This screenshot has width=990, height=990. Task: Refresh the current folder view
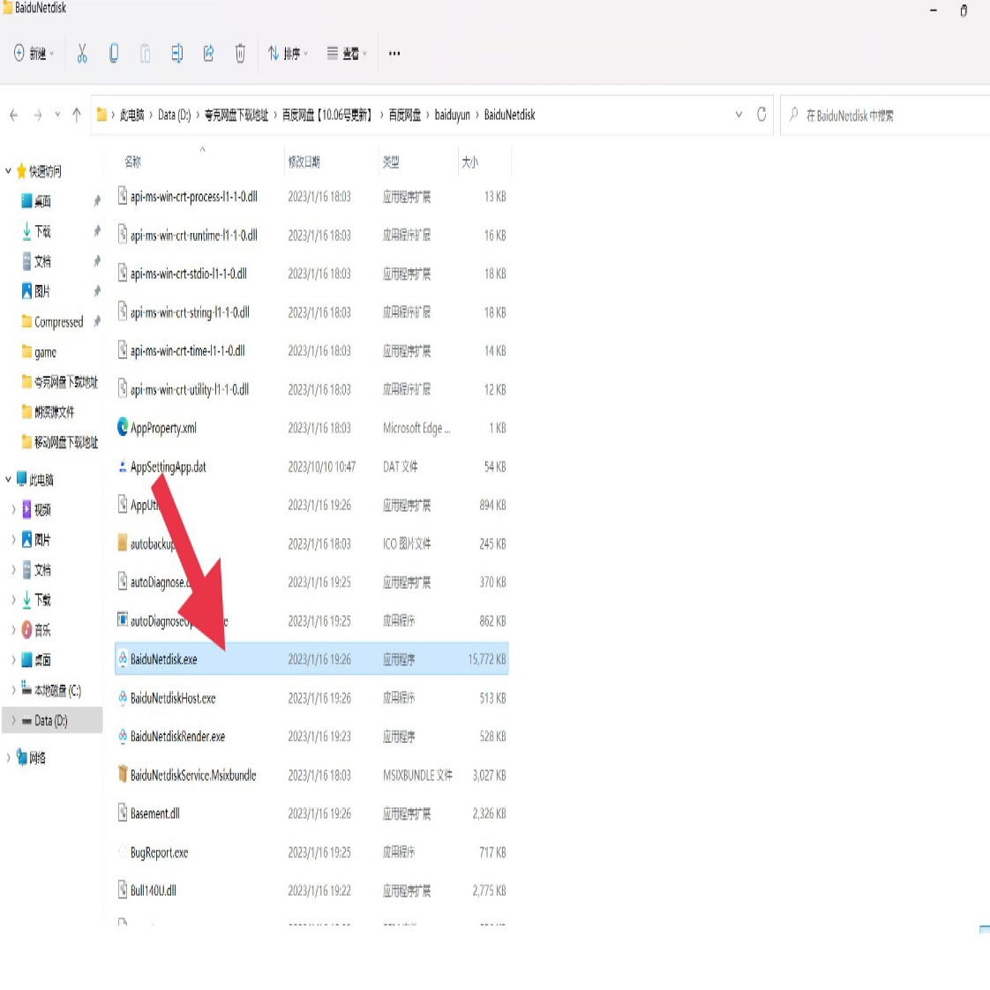[x=761, y=115]
